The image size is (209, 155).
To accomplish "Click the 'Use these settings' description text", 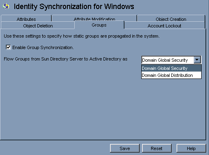I will [x=82, y=36].
